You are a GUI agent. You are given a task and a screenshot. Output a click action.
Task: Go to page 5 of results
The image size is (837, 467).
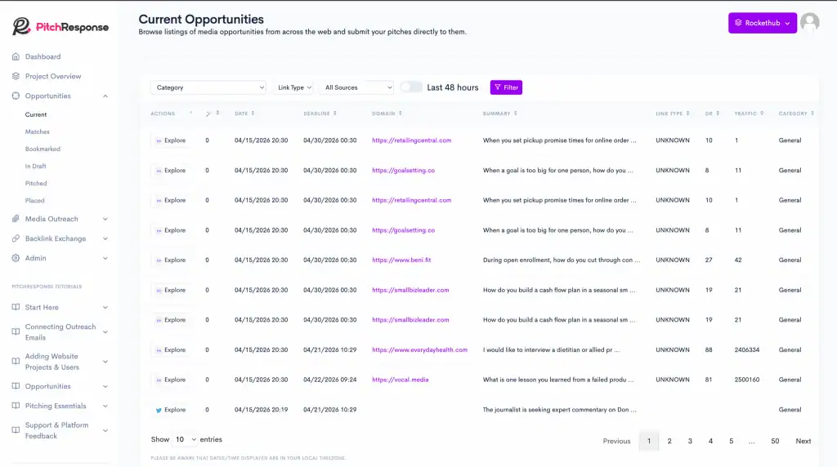tap(732, 441)
